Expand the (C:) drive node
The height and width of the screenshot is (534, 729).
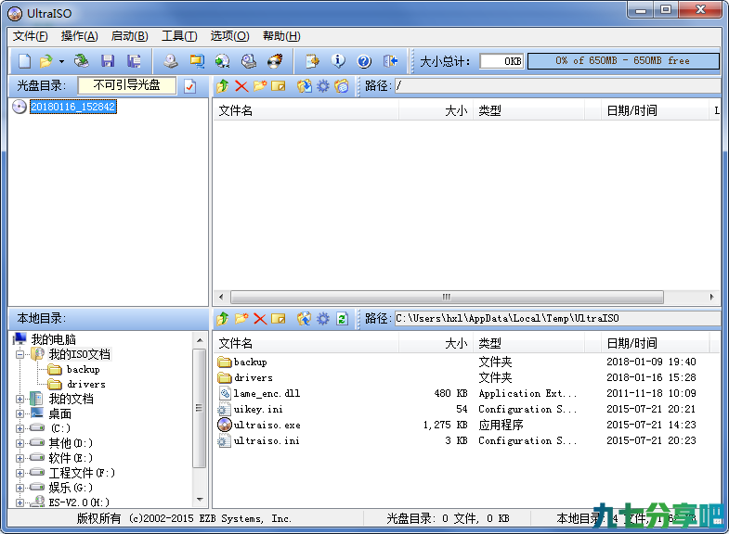20,428
